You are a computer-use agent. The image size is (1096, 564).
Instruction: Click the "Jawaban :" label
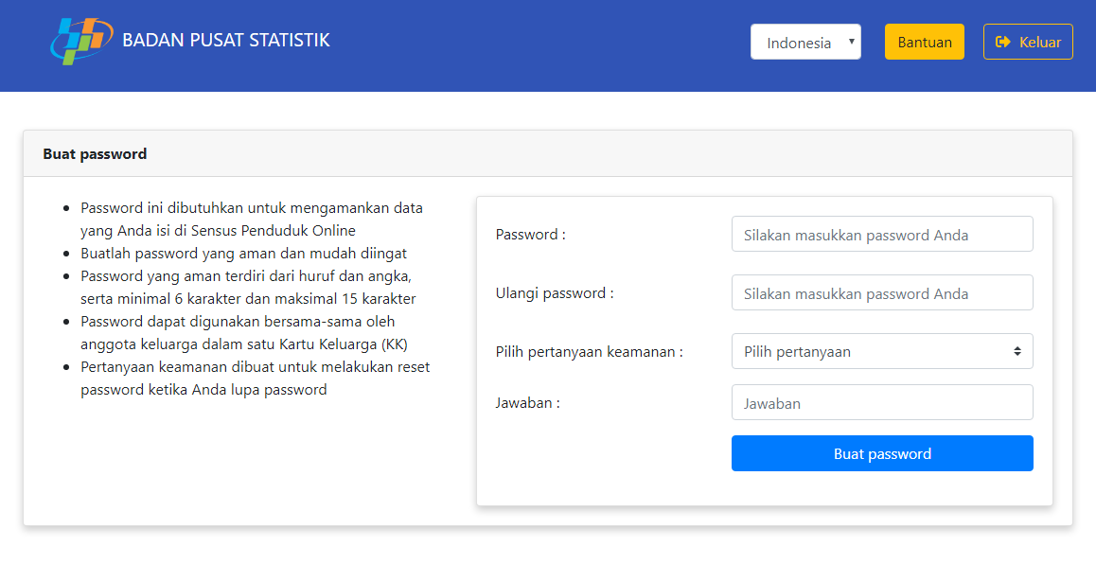(x=527, y=403)
